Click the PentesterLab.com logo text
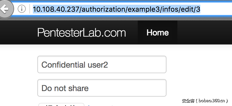The width and height of the screenshot is (232, 106). (82, 33)
